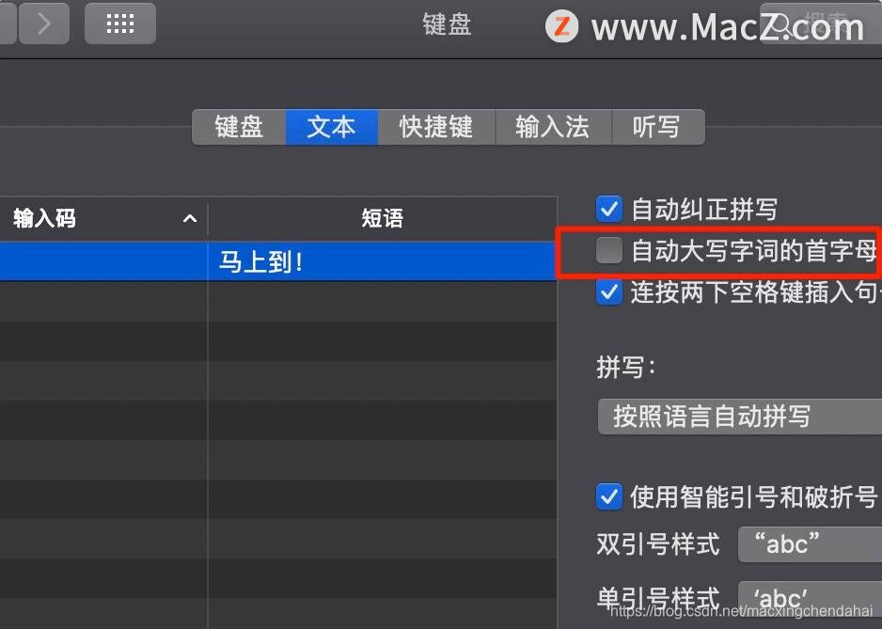
Task: Disable 使用智能引号和破折号 checkbox
Action: coord(609,496)
